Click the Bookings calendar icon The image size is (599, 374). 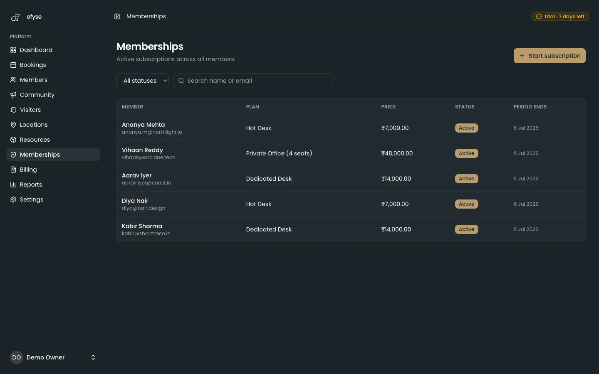pyautogui.click(x=13, y=65)
